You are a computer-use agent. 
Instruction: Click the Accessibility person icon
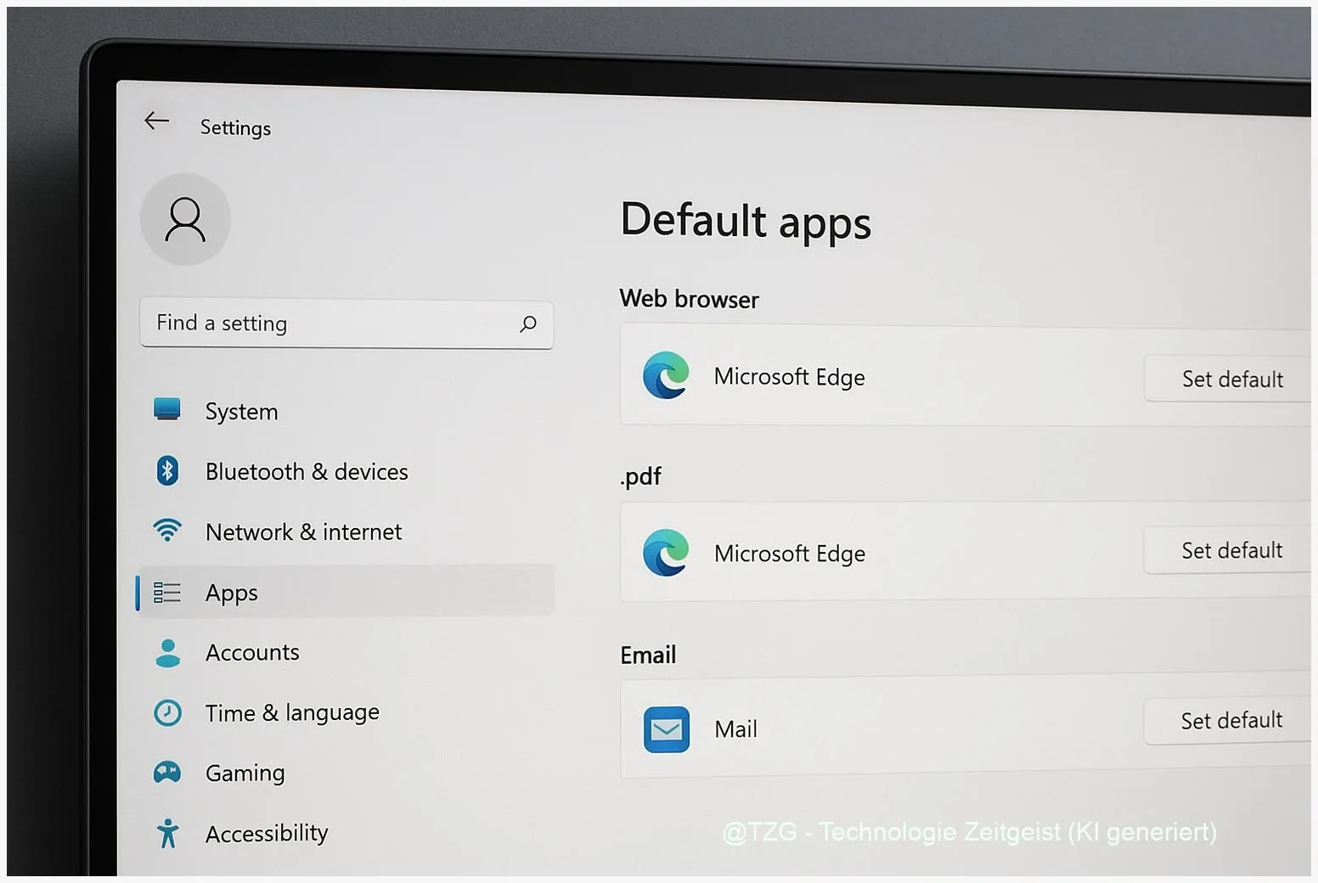point(167,833)
